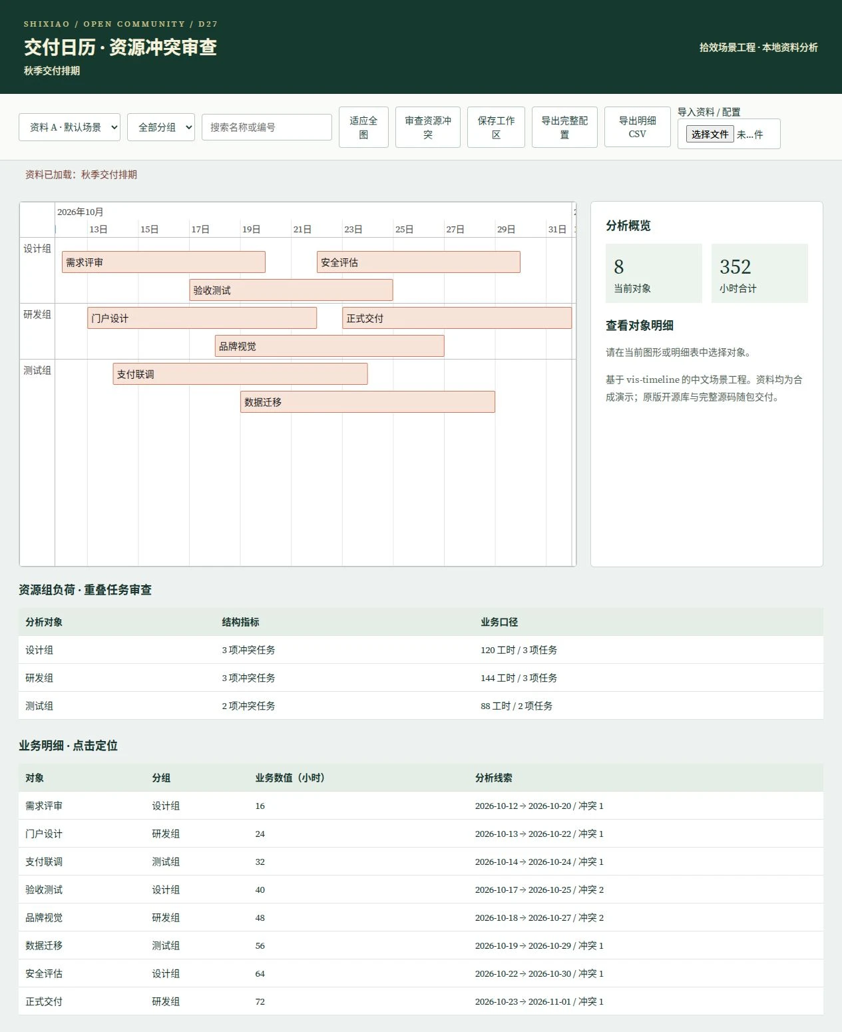The width and height of the screenshot is (842, 1032).
Task: Click the 需求评审 row in detail table
Action: tap(421, 806)
